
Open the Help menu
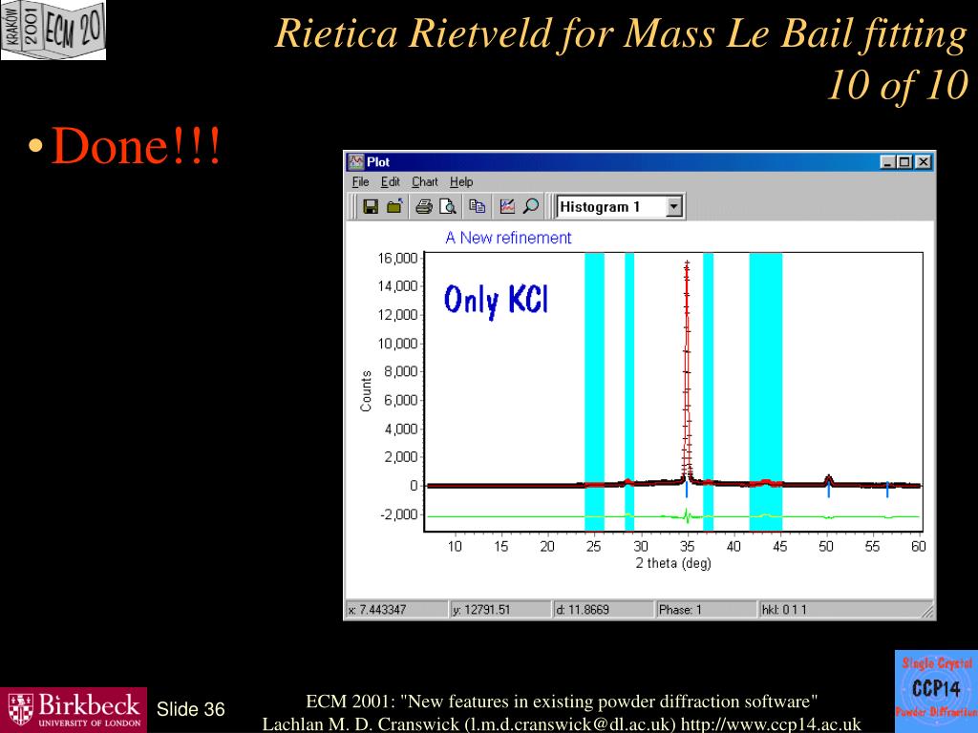pos(461,182)
